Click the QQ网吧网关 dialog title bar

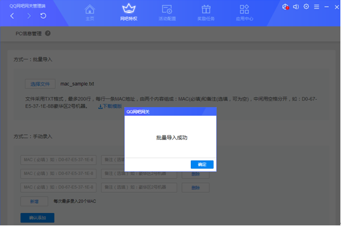tap(170, 111)
